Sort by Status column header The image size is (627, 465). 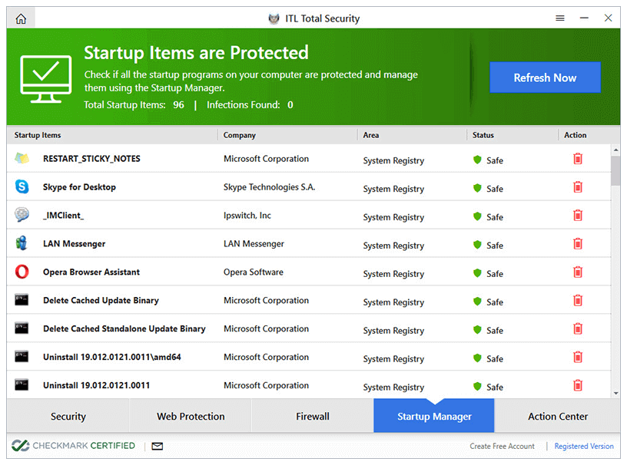[x=483, y=135]
